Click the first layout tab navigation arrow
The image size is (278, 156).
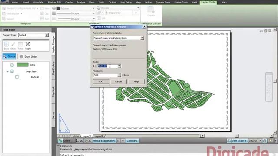[59, 136]
